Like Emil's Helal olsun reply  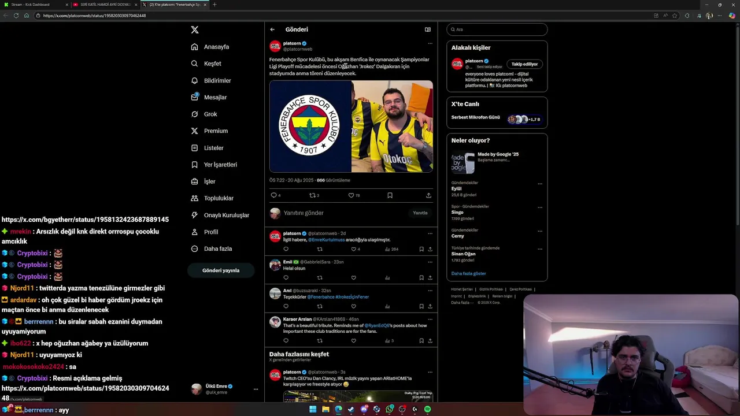coord(354,278)
